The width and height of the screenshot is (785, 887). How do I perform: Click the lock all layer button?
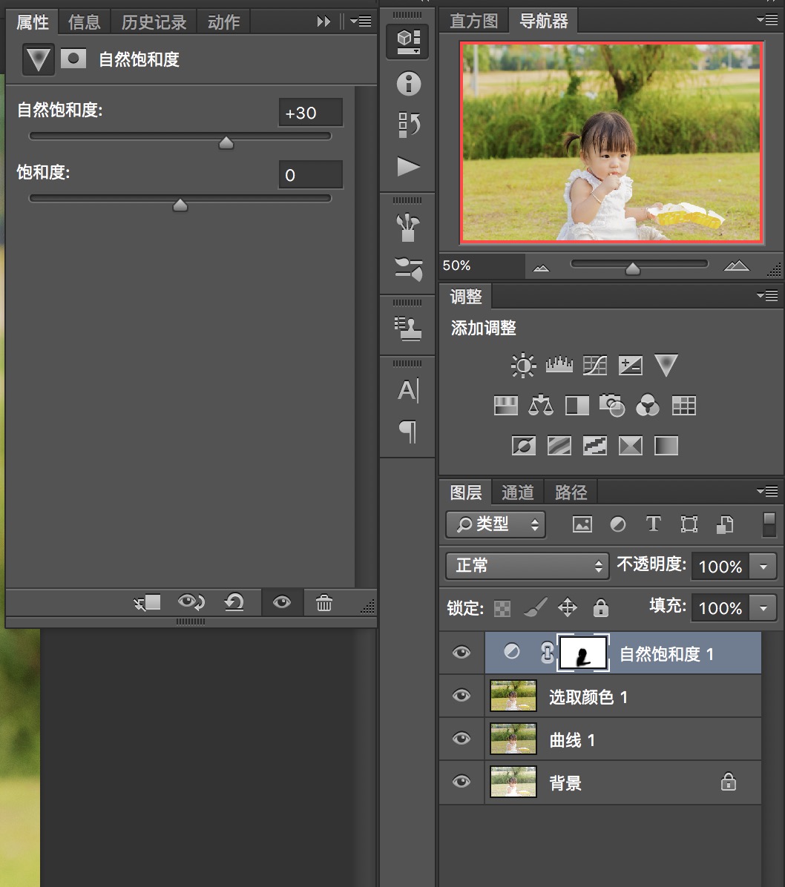coord(601,609)
